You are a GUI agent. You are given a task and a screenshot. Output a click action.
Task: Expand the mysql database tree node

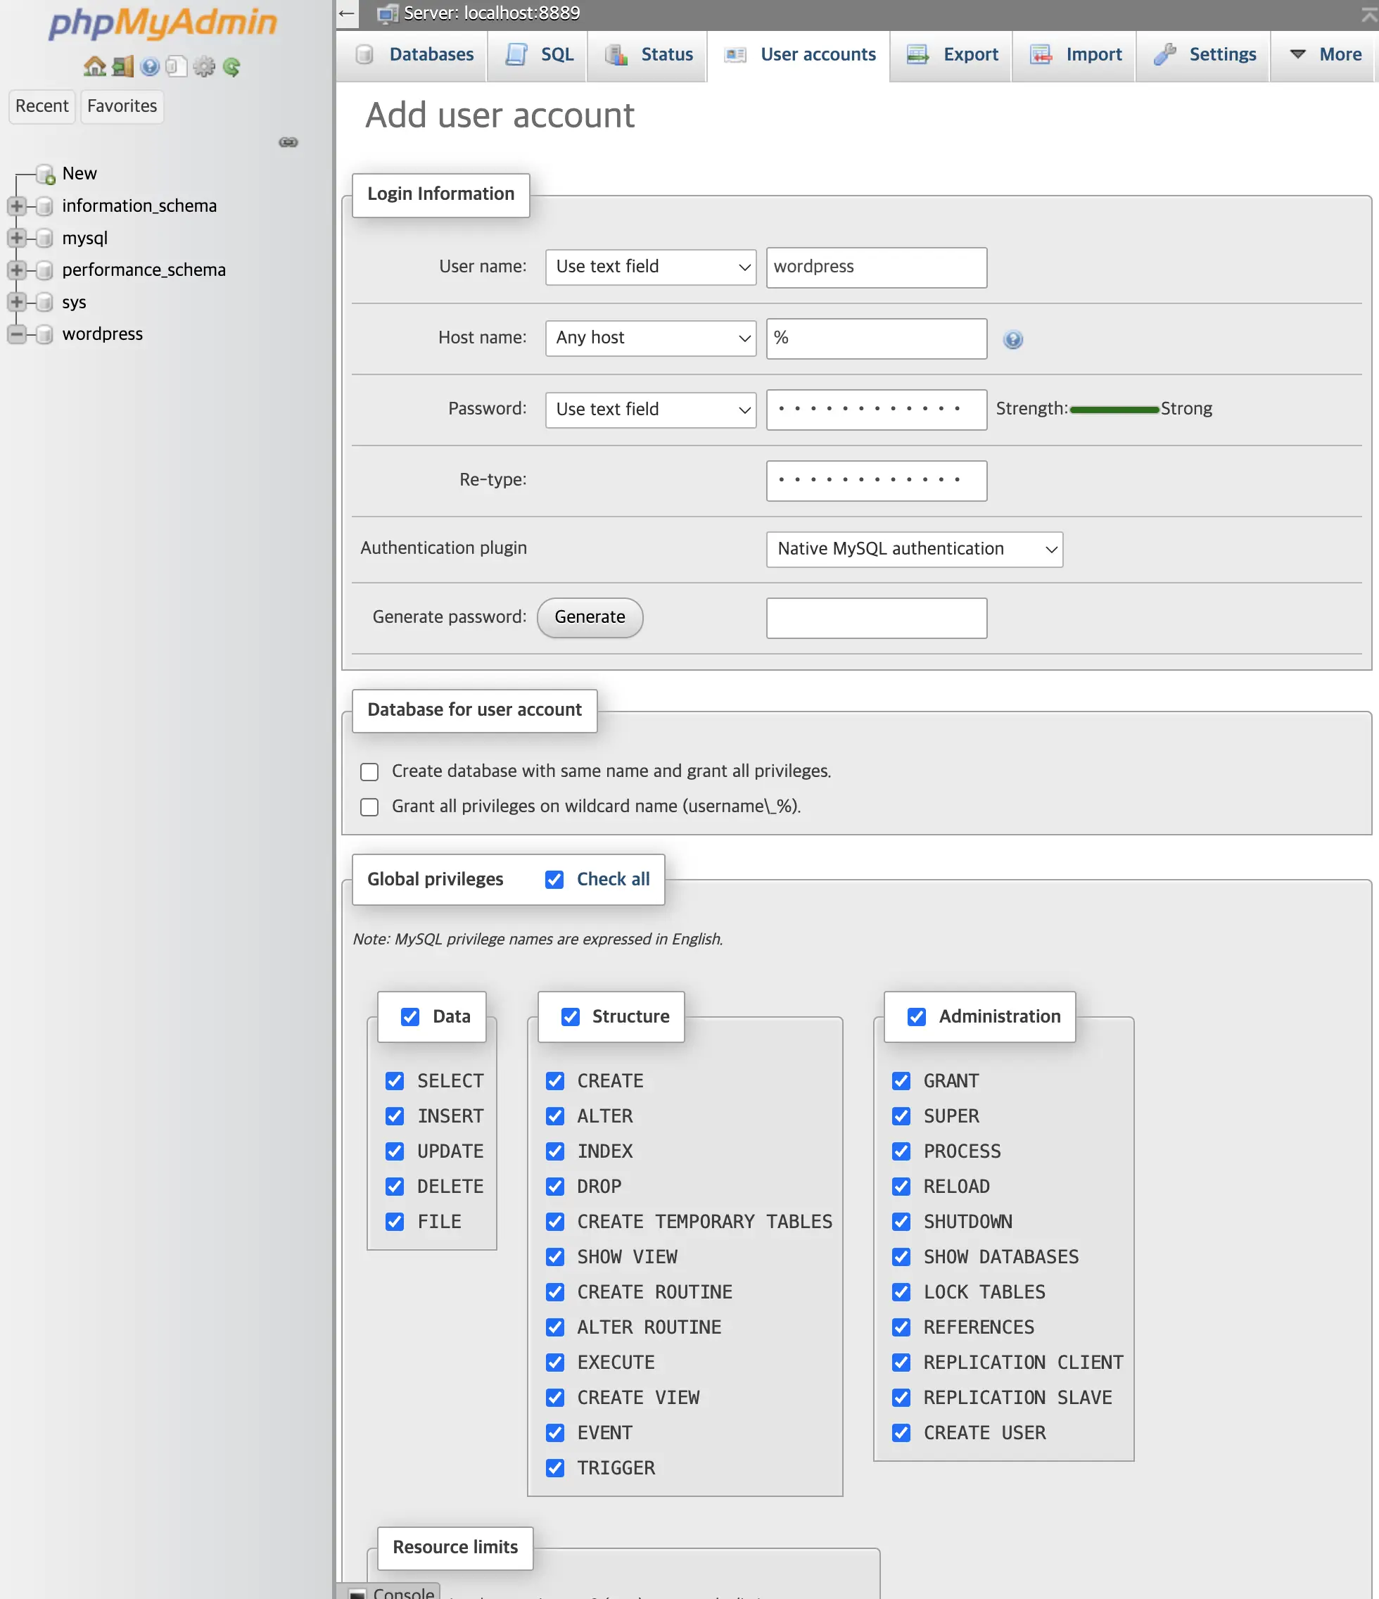click(x=16, y=238)
